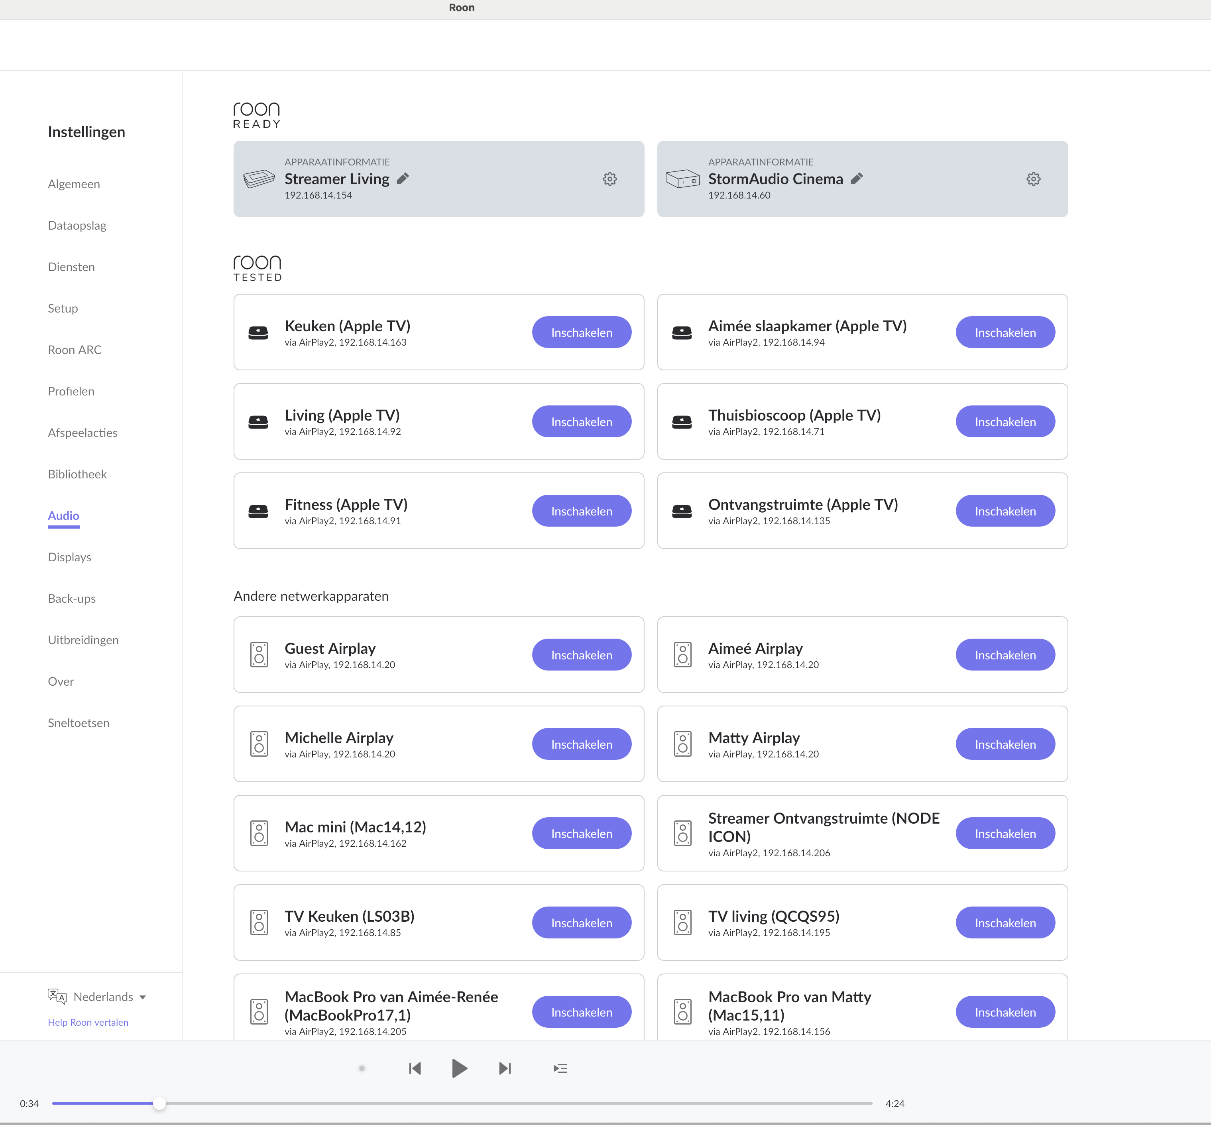Screen dimensions: 1211x1125
Task: Click the Apple TV icon for Keuken
Action: (x=258, y=332)
